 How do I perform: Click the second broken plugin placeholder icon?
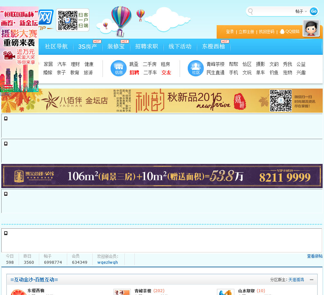tap(6, 143)
